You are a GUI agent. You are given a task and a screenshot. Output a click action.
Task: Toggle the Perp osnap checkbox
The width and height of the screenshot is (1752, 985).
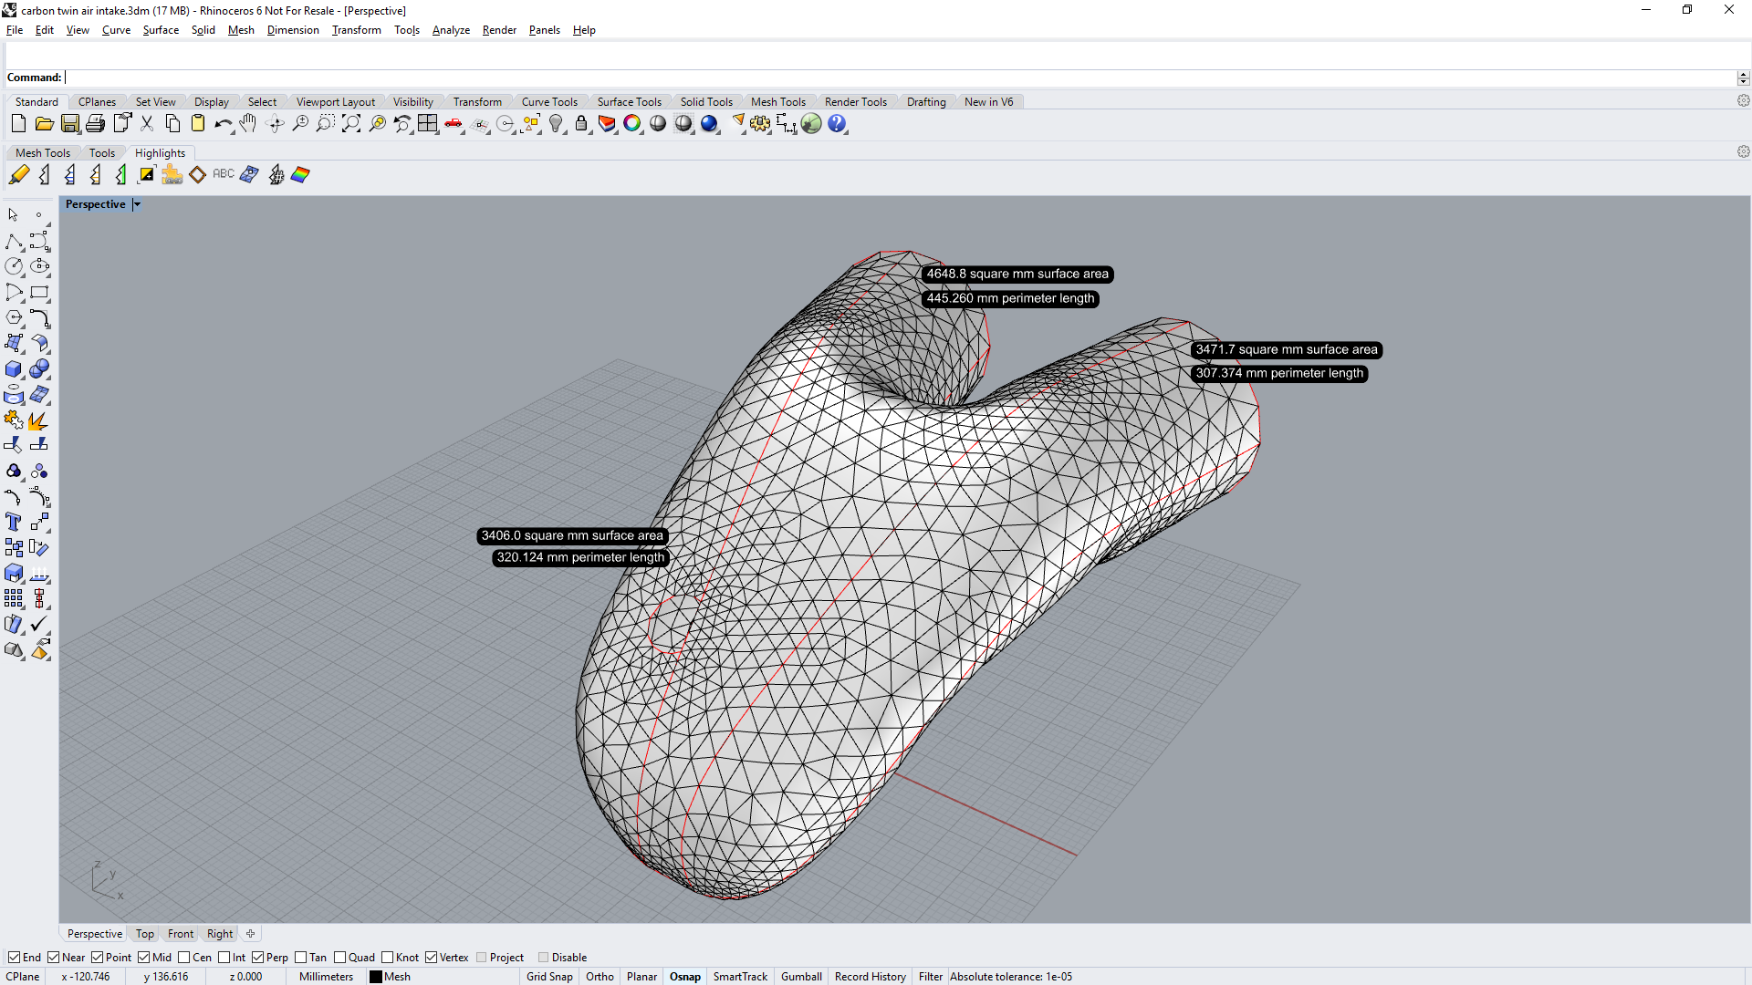(258, 958)
